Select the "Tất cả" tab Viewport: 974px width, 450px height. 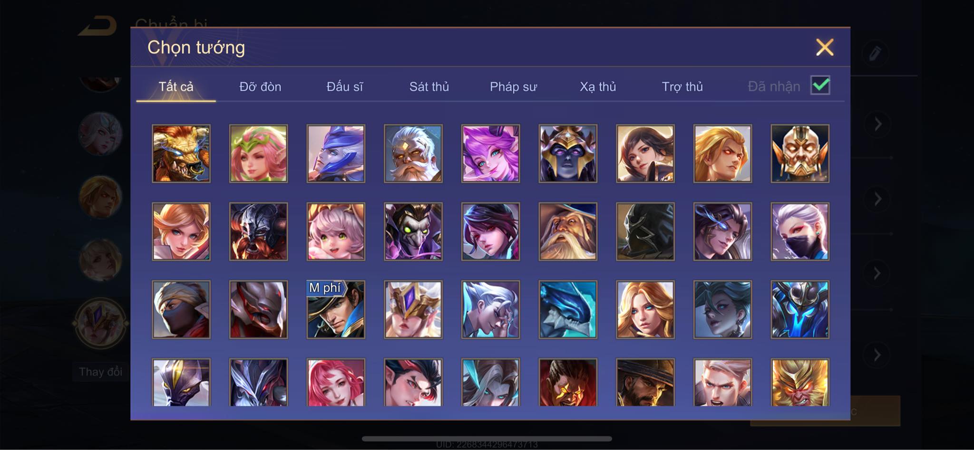176,86
